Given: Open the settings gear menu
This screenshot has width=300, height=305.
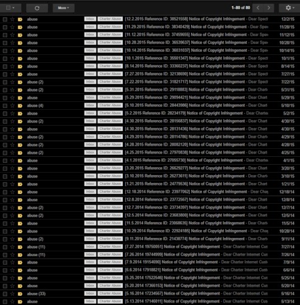Looking at the screenshot, I should [x=289, y=8].
